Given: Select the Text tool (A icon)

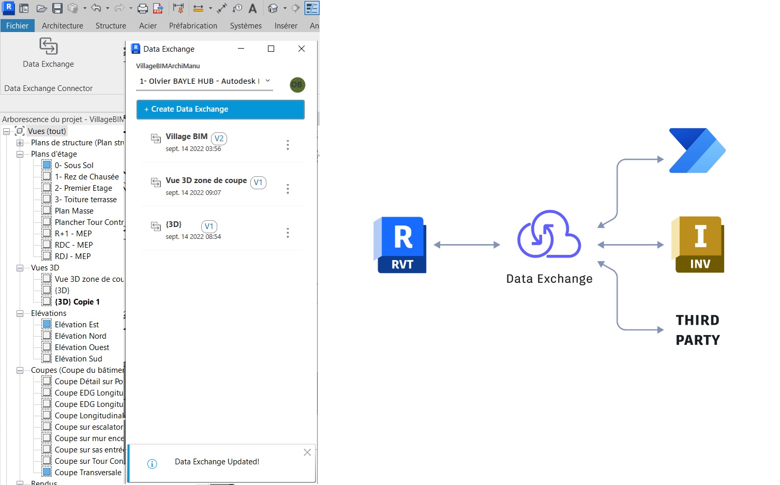Looking at the screenshot, I should pyautogui.click(x=252, y=8).
